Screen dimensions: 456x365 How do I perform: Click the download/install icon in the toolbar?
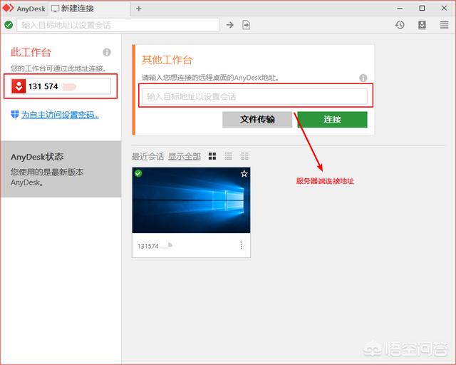[422, 25]
